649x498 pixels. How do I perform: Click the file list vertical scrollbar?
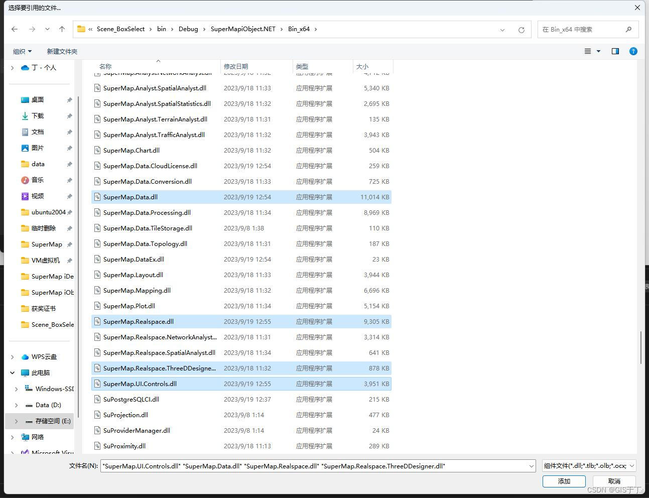coord(641,347)
